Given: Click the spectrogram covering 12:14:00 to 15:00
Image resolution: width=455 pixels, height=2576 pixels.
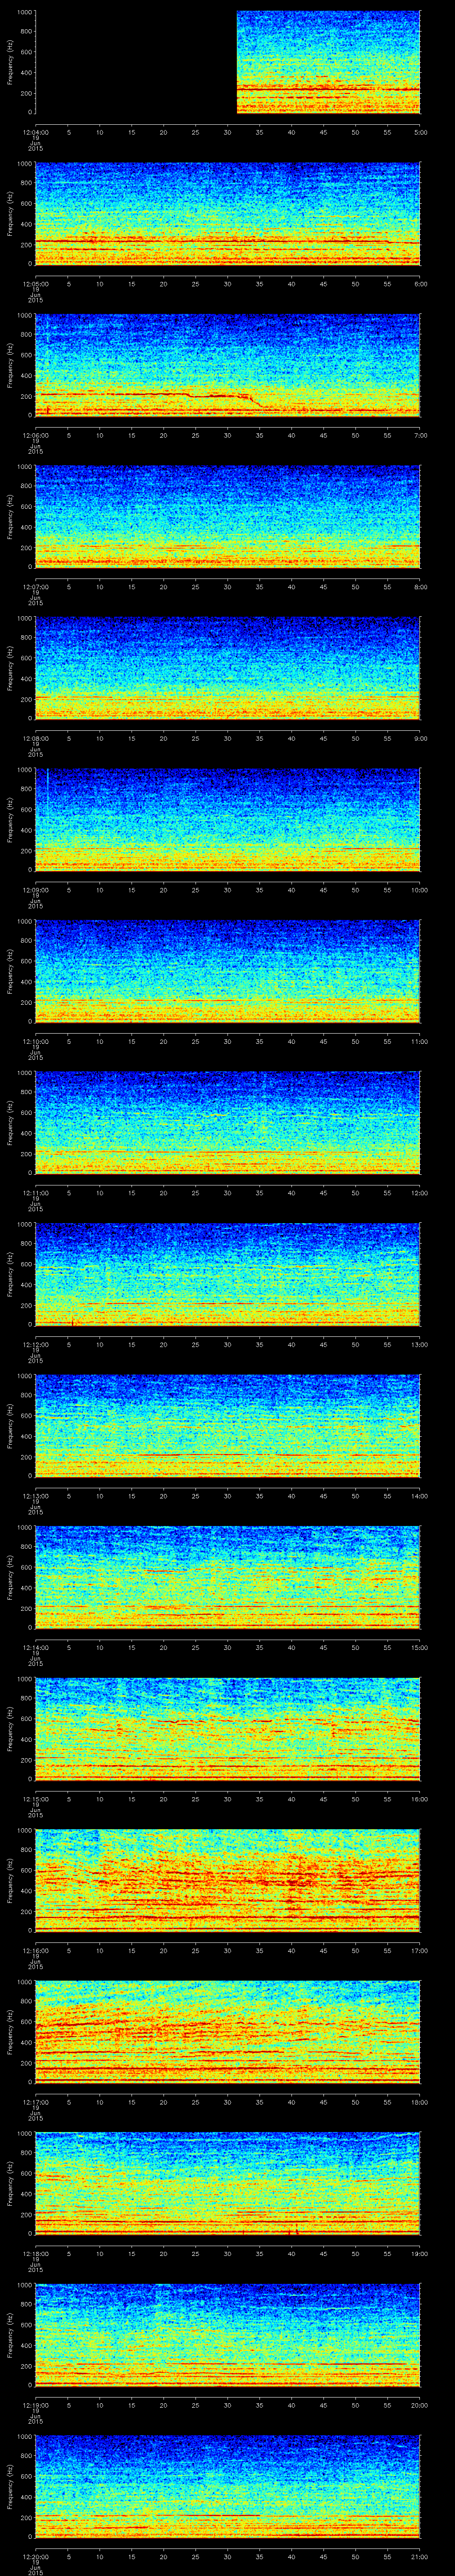Looking at the screenshot, I should coord(228,1577).
